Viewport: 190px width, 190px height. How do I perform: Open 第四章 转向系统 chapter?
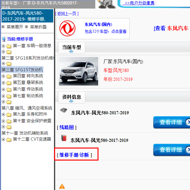pyautogui.click(x=28, y=76)
